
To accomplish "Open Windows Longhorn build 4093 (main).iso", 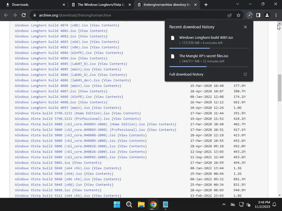I will point(52,108).
